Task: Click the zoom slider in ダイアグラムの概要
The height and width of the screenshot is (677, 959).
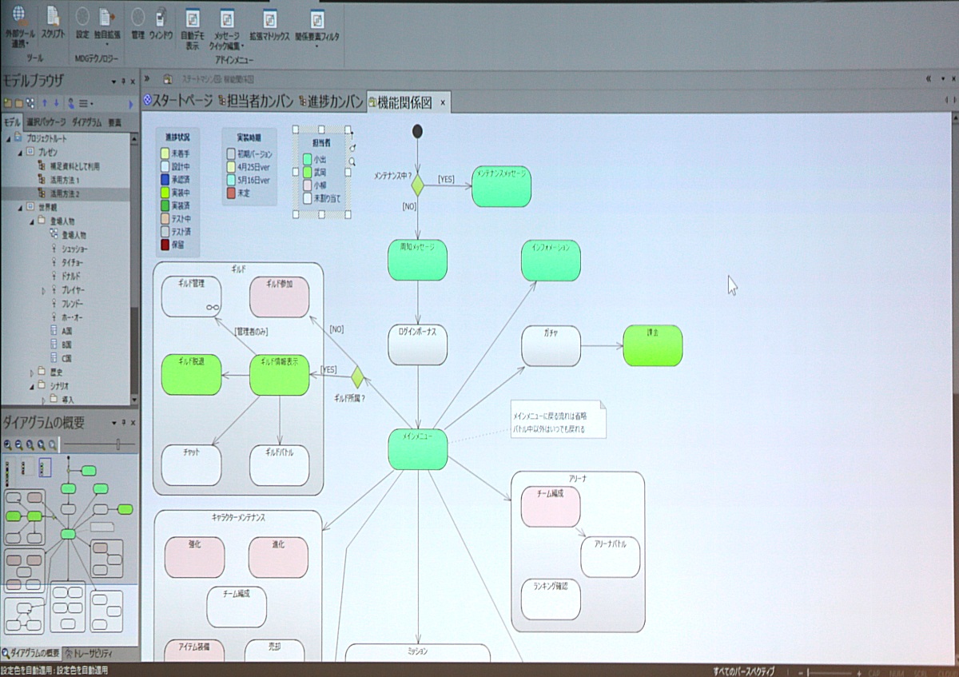Action: click(x=119, y=444)
